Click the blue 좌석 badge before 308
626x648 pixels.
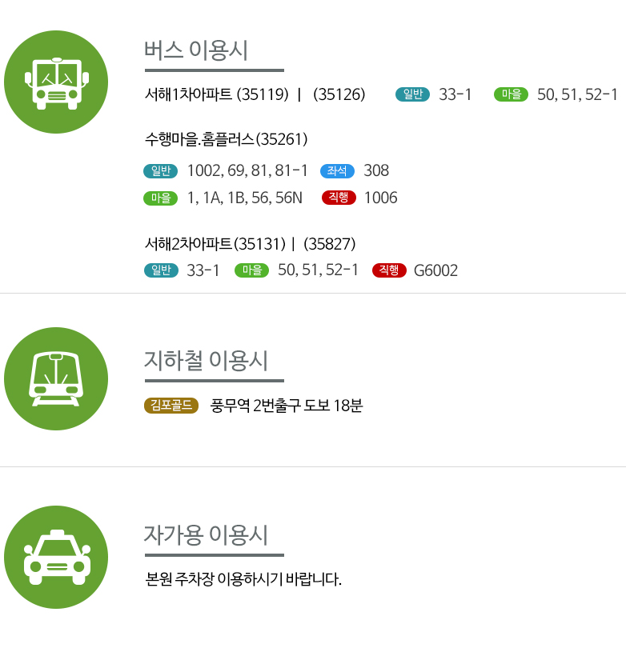coord(337,170)
